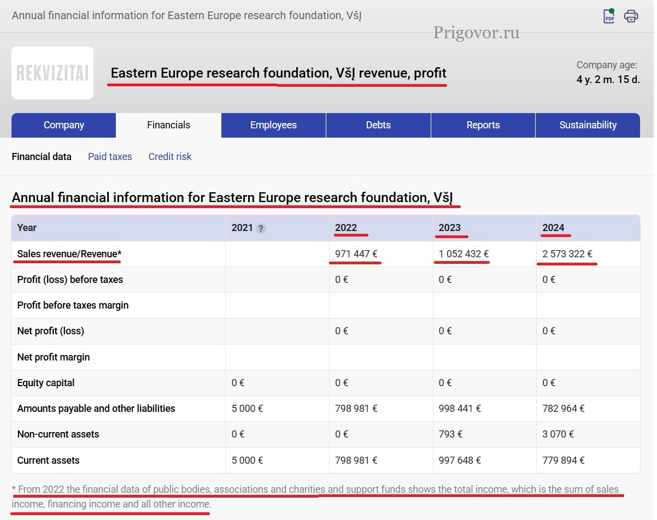Image resolution: width=657 pixels, height=520 pixels.
Task: View the Sustainability tab
Action: [x=588, y=125]
